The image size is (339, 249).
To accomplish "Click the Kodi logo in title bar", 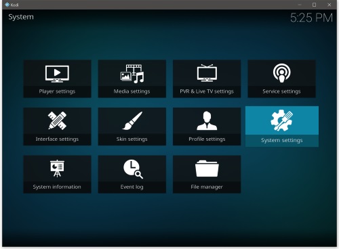I will pyautogui.click(x=7, y=5).
